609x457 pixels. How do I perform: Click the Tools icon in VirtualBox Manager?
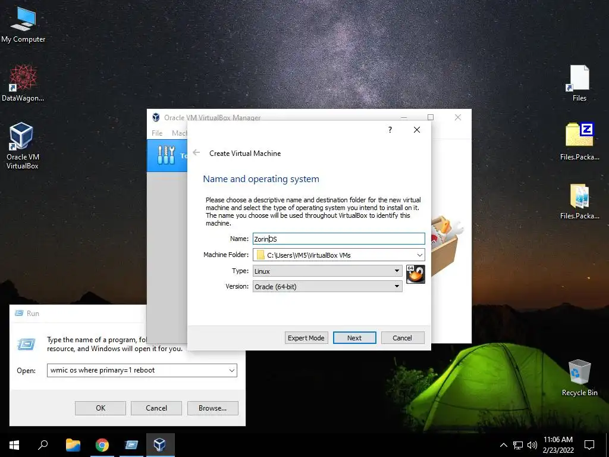pos(167,155)
